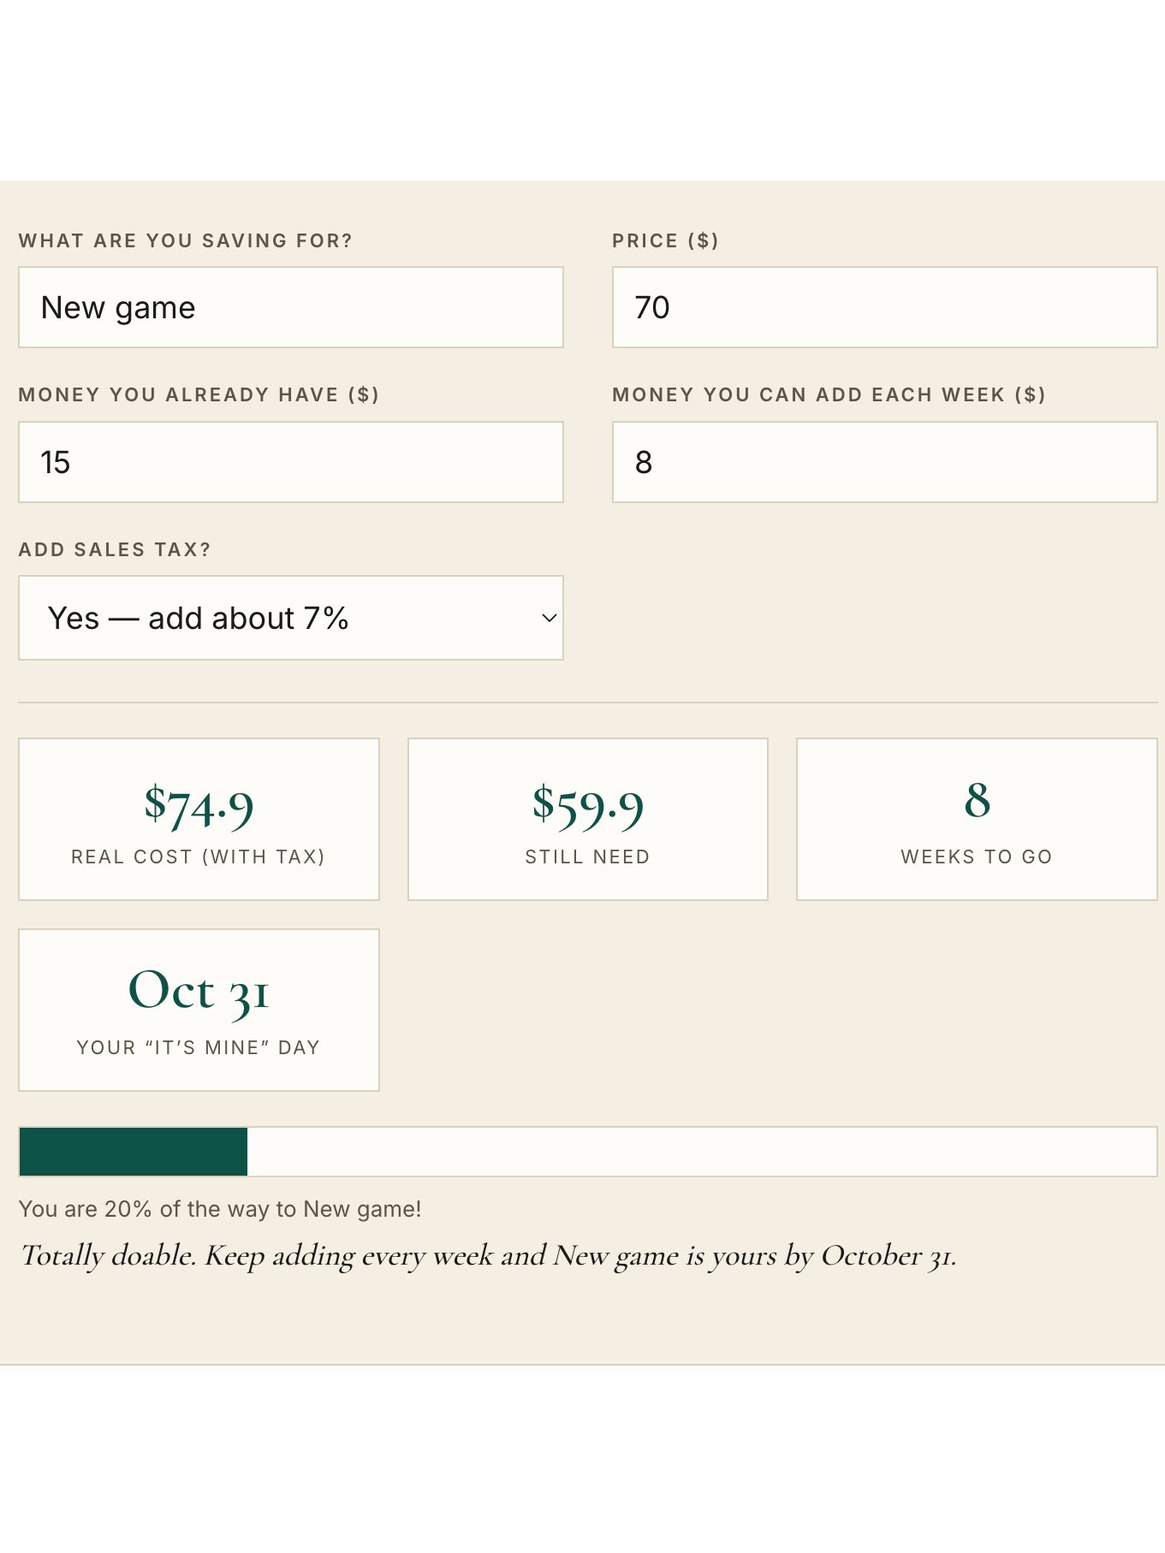
Task: Click the 'Add sales tax?' label
Action: pos(115,549)
